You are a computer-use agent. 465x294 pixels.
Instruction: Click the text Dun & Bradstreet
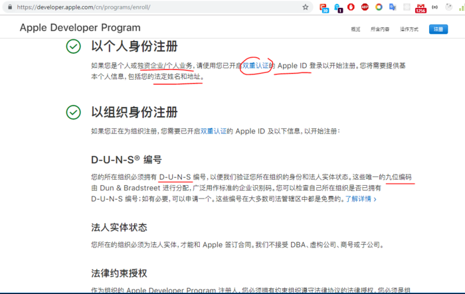pos(130,188)
